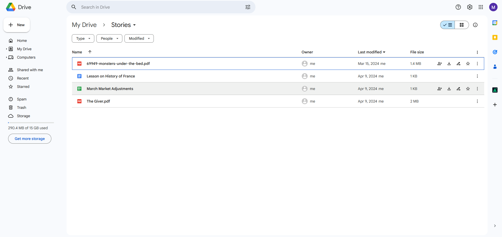Expand Computers tree arrow
The height and width of the screenshot is (237, 502).
[7, 57]
